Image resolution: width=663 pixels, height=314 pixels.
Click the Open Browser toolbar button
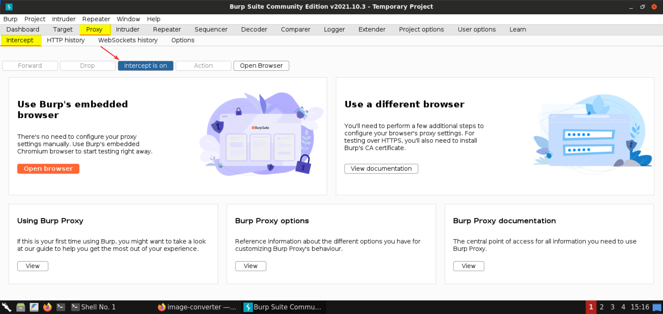(261, 65)
